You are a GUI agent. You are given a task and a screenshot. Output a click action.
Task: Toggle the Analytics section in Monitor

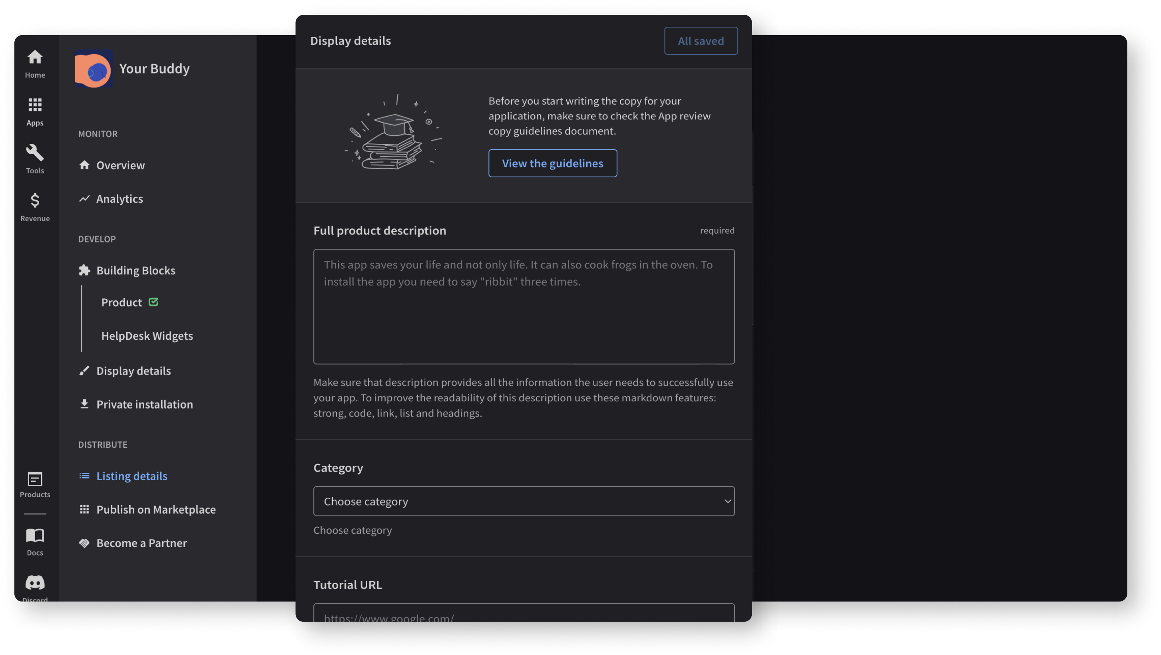[119, 198]
